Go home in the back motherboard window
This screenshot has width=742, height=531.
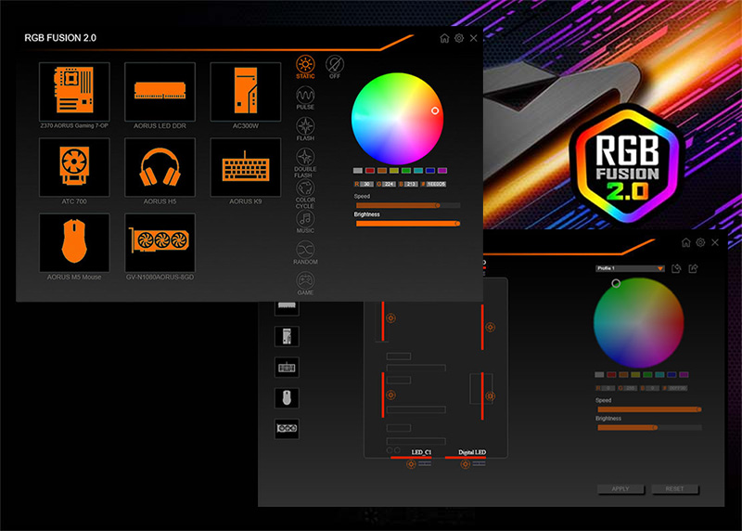click(686, 242)
